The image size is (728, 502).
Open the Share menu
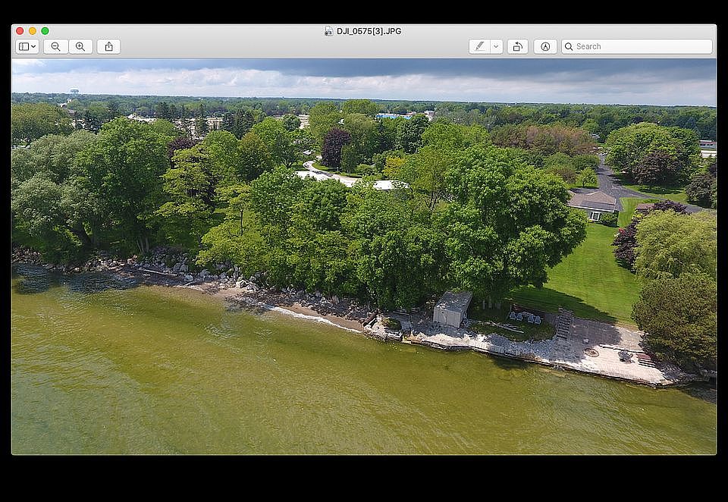click(x=108, y=46)
